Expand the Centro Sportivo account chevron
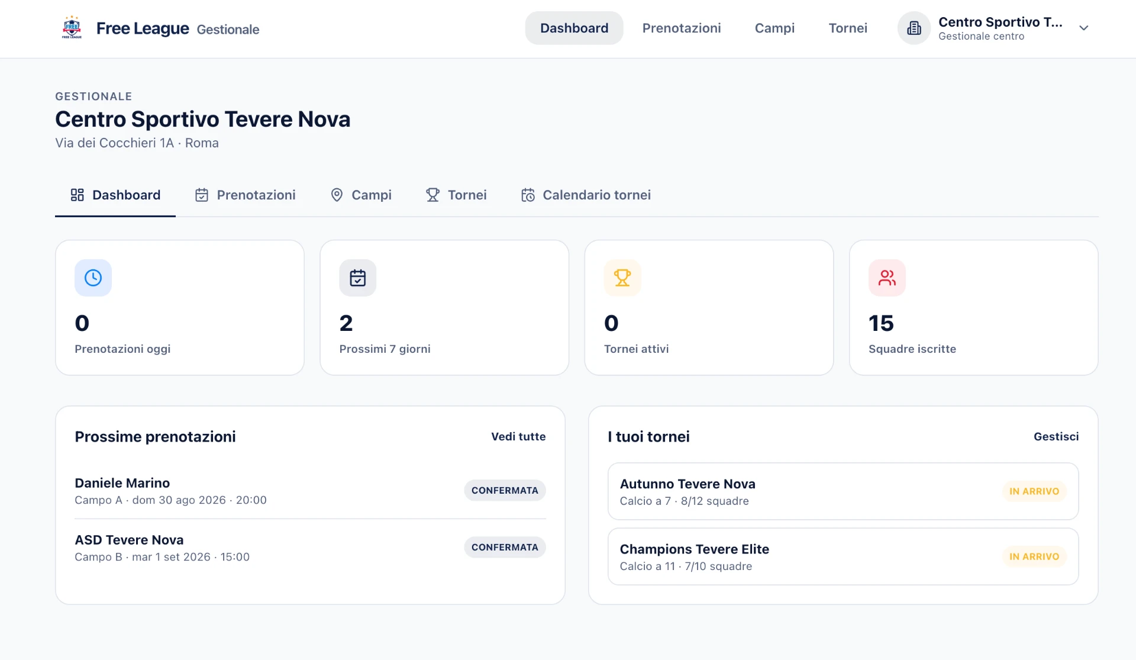The height and width of the screenshot is (660, 1136). click(1084, 28)
